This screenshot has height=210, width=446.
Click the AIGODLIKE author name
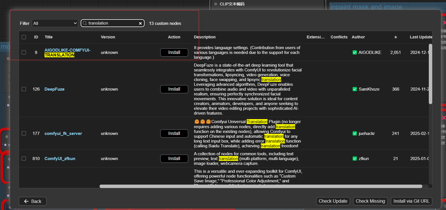pyautogui.click(x=370, y=53)
